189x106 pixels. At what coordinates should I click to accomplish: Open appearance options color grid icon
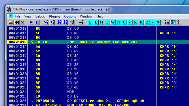pyautogui.click(x=173, y=22)
